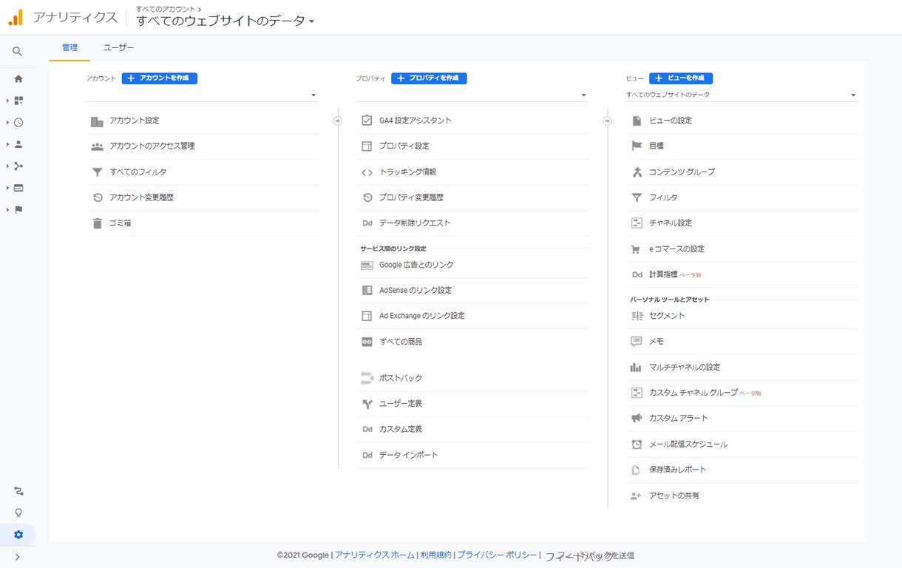Click the history icon for アカウント変更履歴
Image resolution: width=902 pixels, height=568 pixels.
(x=97, y=197)
